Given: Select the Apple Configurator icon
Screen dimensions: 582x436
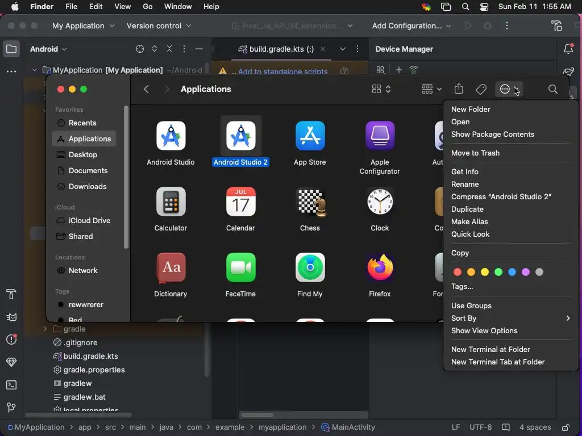Looking at the screenshot, I should (x=380, y=136).
